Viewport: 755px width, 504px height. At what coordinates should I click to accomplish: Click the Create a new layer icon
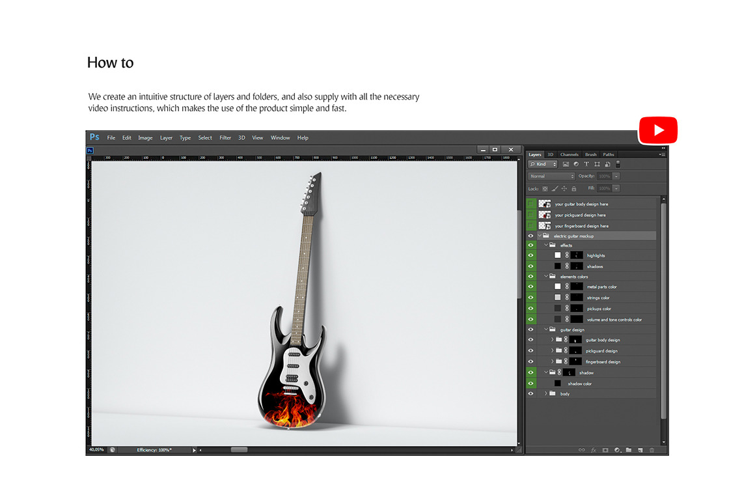[x=640, y=450]
